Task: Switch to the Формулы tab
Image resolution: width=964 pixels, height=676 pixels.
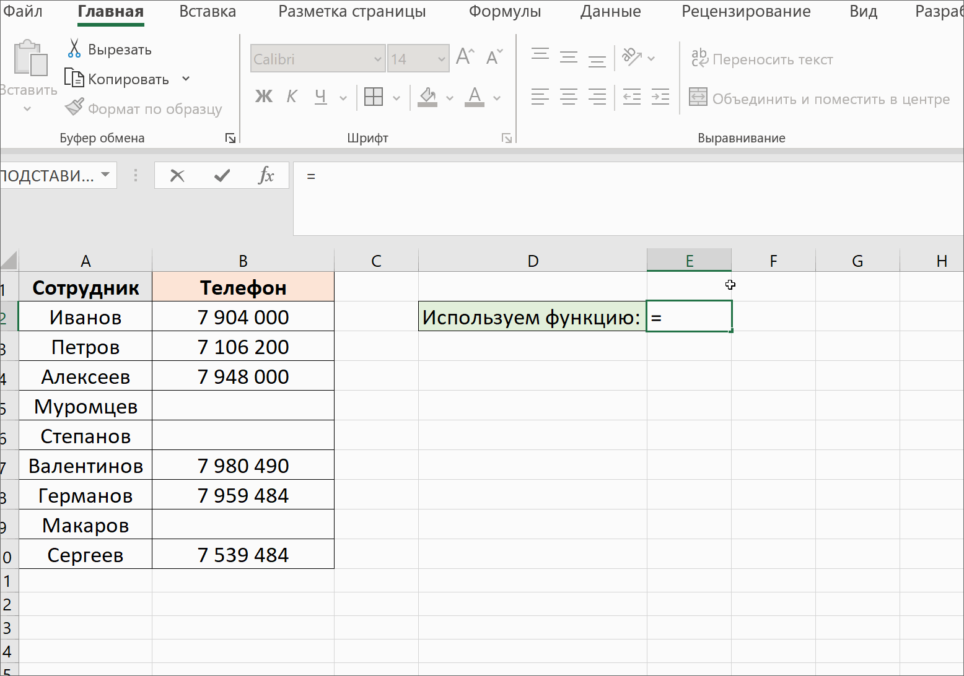Action: click(x=505, y=11)
